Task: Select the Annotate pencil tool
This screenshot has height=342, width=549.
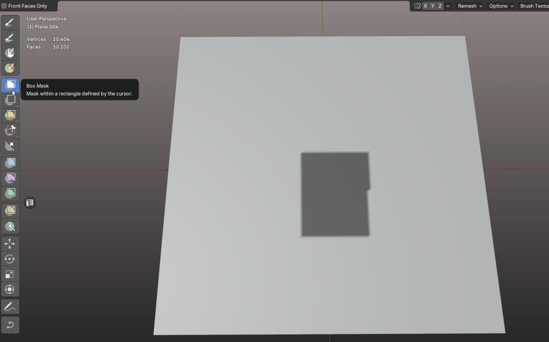Action: (x=10, y=307)
